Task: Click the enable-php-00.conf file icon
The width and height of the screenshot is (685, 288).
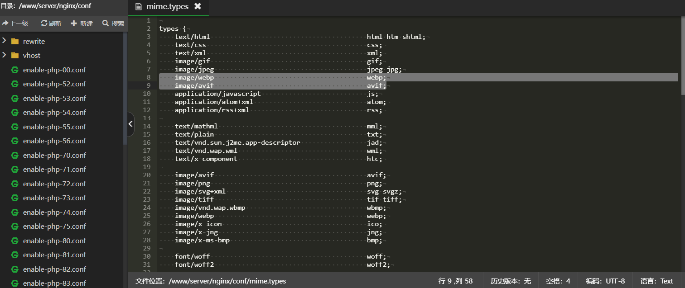Action: pyautogui.click(x=15, y=70)
